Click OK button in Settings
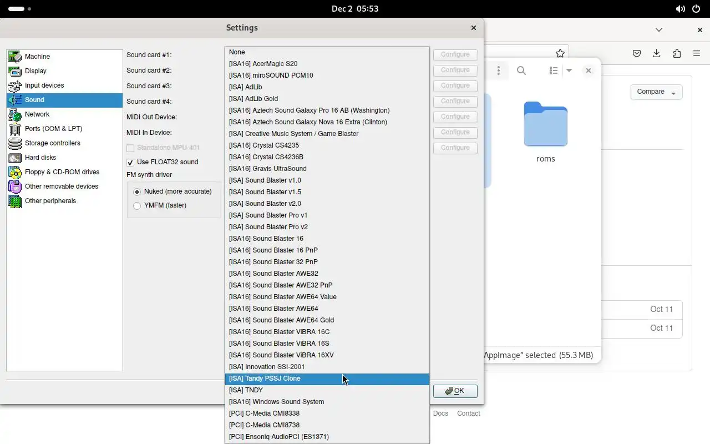Image resolution: width=710 pixels, height=444 pixels. [455, 391]
